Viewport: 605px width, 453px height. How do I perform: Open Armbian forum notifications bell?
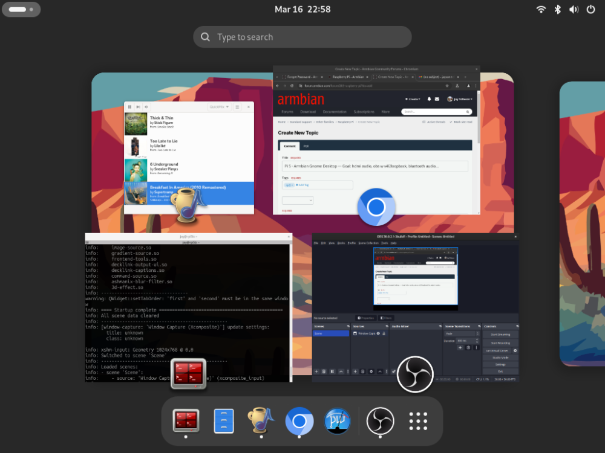pyautogui.click(x=429, y=99)
